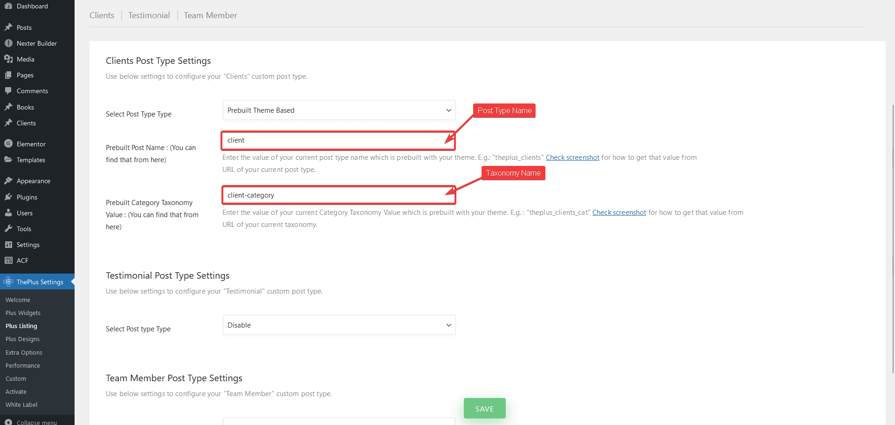Open the Activate submenu item
The height and width of the screenshot is (425, 895).
click(x=16, y=391)
